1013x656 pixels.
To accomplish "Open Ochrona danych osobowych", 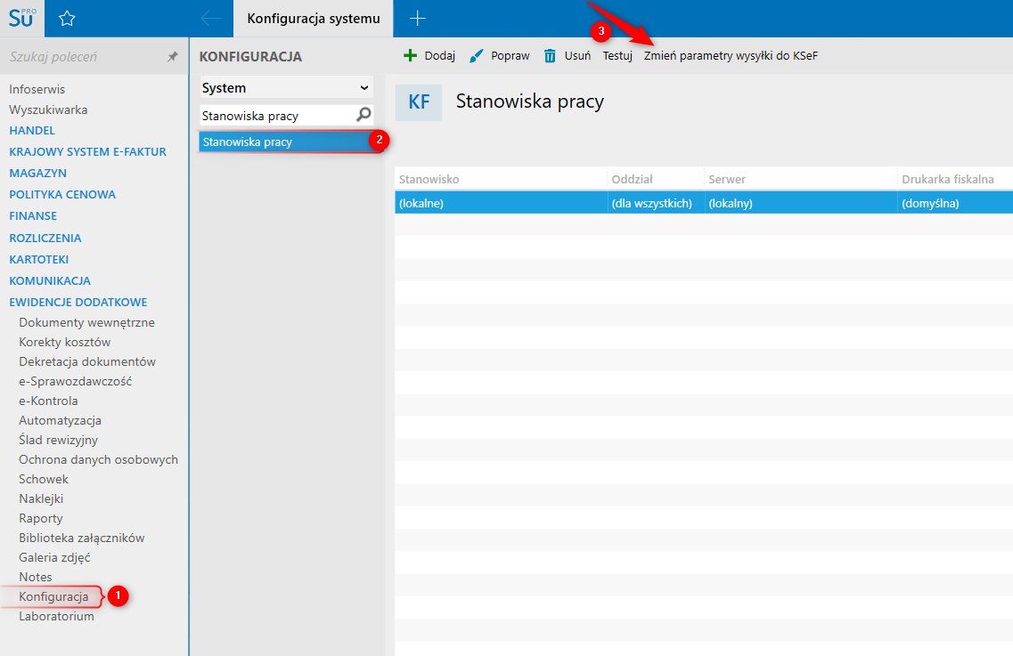I will pos(98,459).
